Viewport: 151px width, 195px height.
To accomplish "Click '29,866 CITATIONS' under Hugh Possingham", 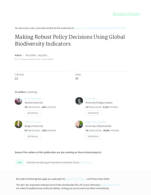I will (111, 130).
